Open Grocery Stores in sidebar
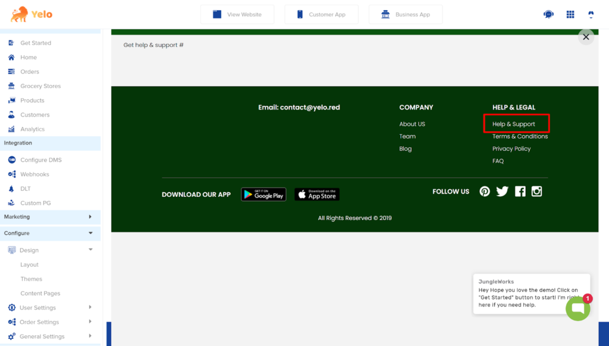609x346 pixels. pos(40,86)
